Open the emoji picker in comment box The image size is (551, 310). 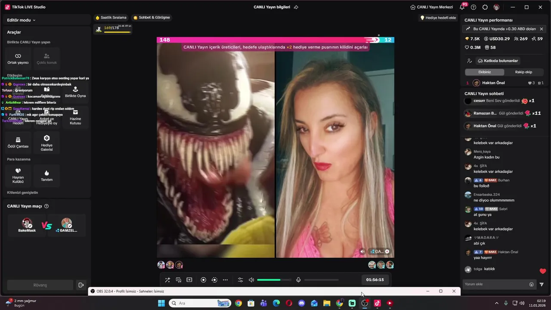click(x=531, y=284)
